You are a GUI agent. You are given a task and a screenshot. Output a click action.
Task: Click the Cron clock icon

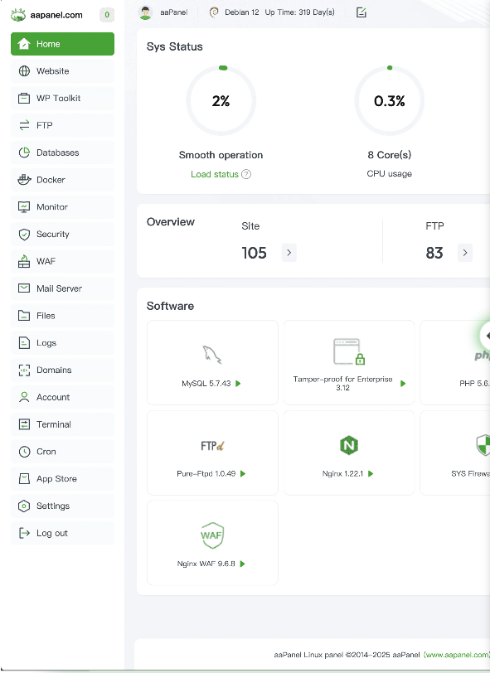[24, 452]
